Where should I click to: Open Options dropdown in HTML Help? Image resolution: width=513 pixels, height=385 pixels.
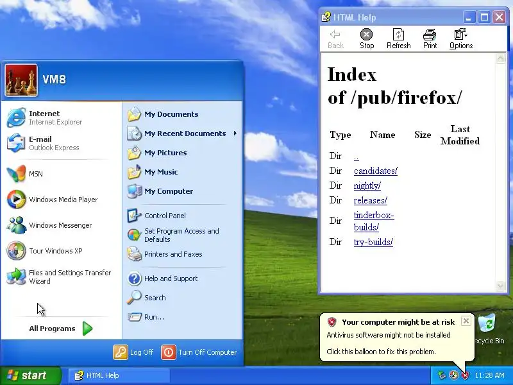point(461,39)
